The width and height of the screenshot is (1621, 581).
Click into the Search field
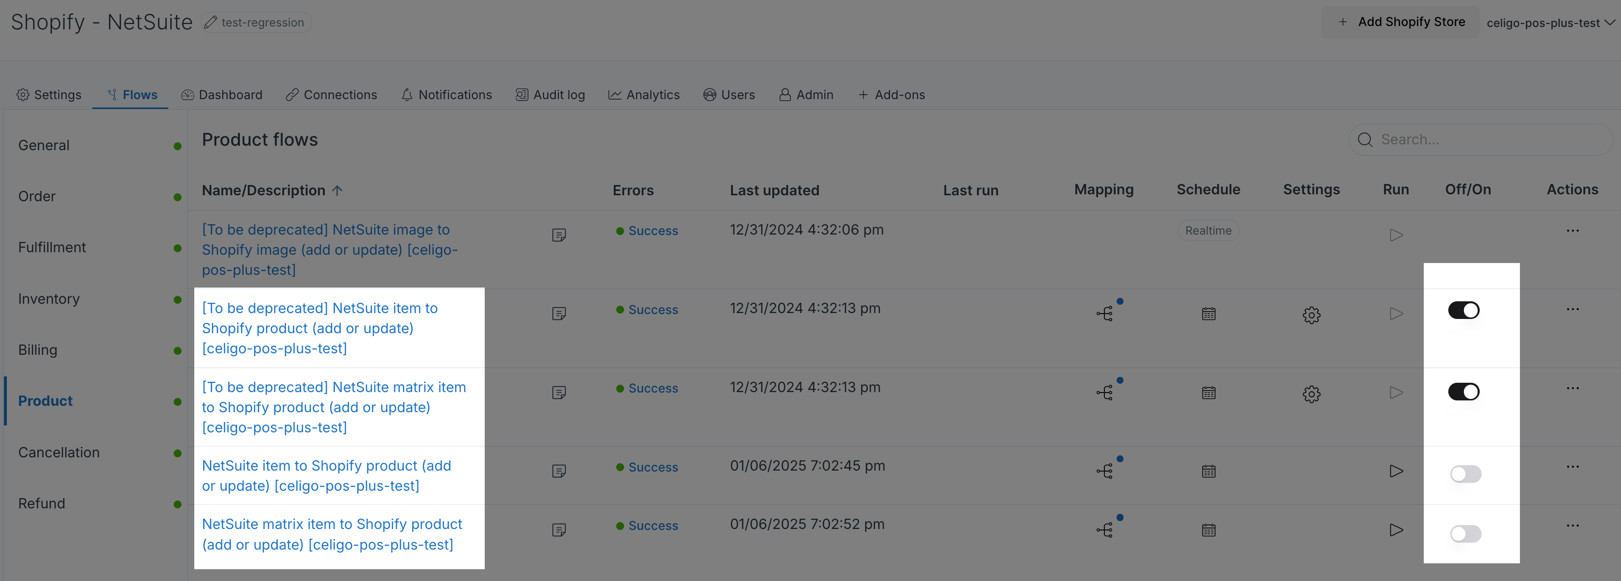pyautogui.click(x=1481, y=140)
